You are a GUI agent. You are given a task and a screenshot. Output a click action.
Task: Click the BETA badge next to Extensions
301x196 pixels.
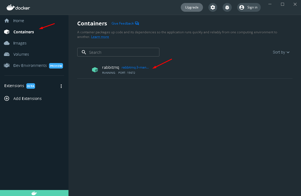coord(31,86)
